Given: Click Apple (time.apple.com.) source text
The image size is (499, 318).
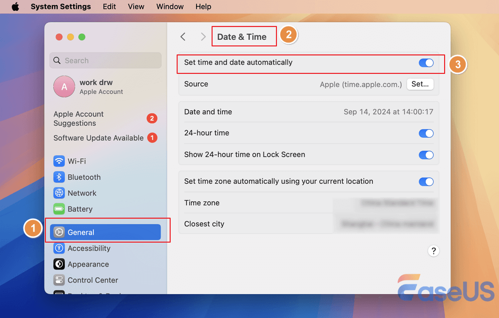Looking at the screenshot, I should (361, 84).
